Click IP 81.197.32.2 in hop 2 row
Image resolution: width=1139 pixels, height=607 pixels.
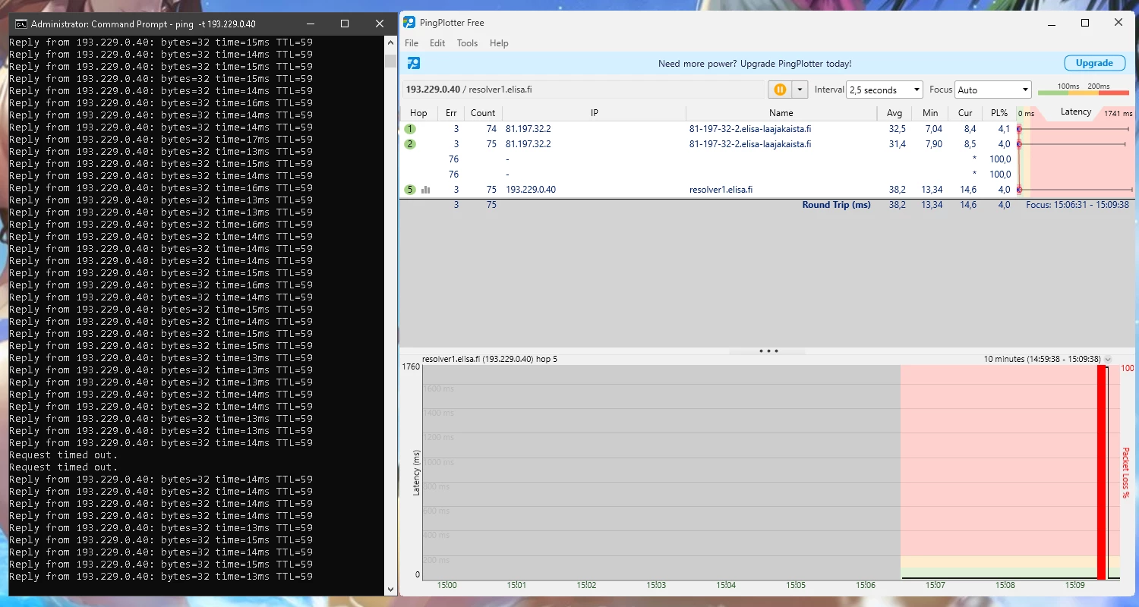528,144
